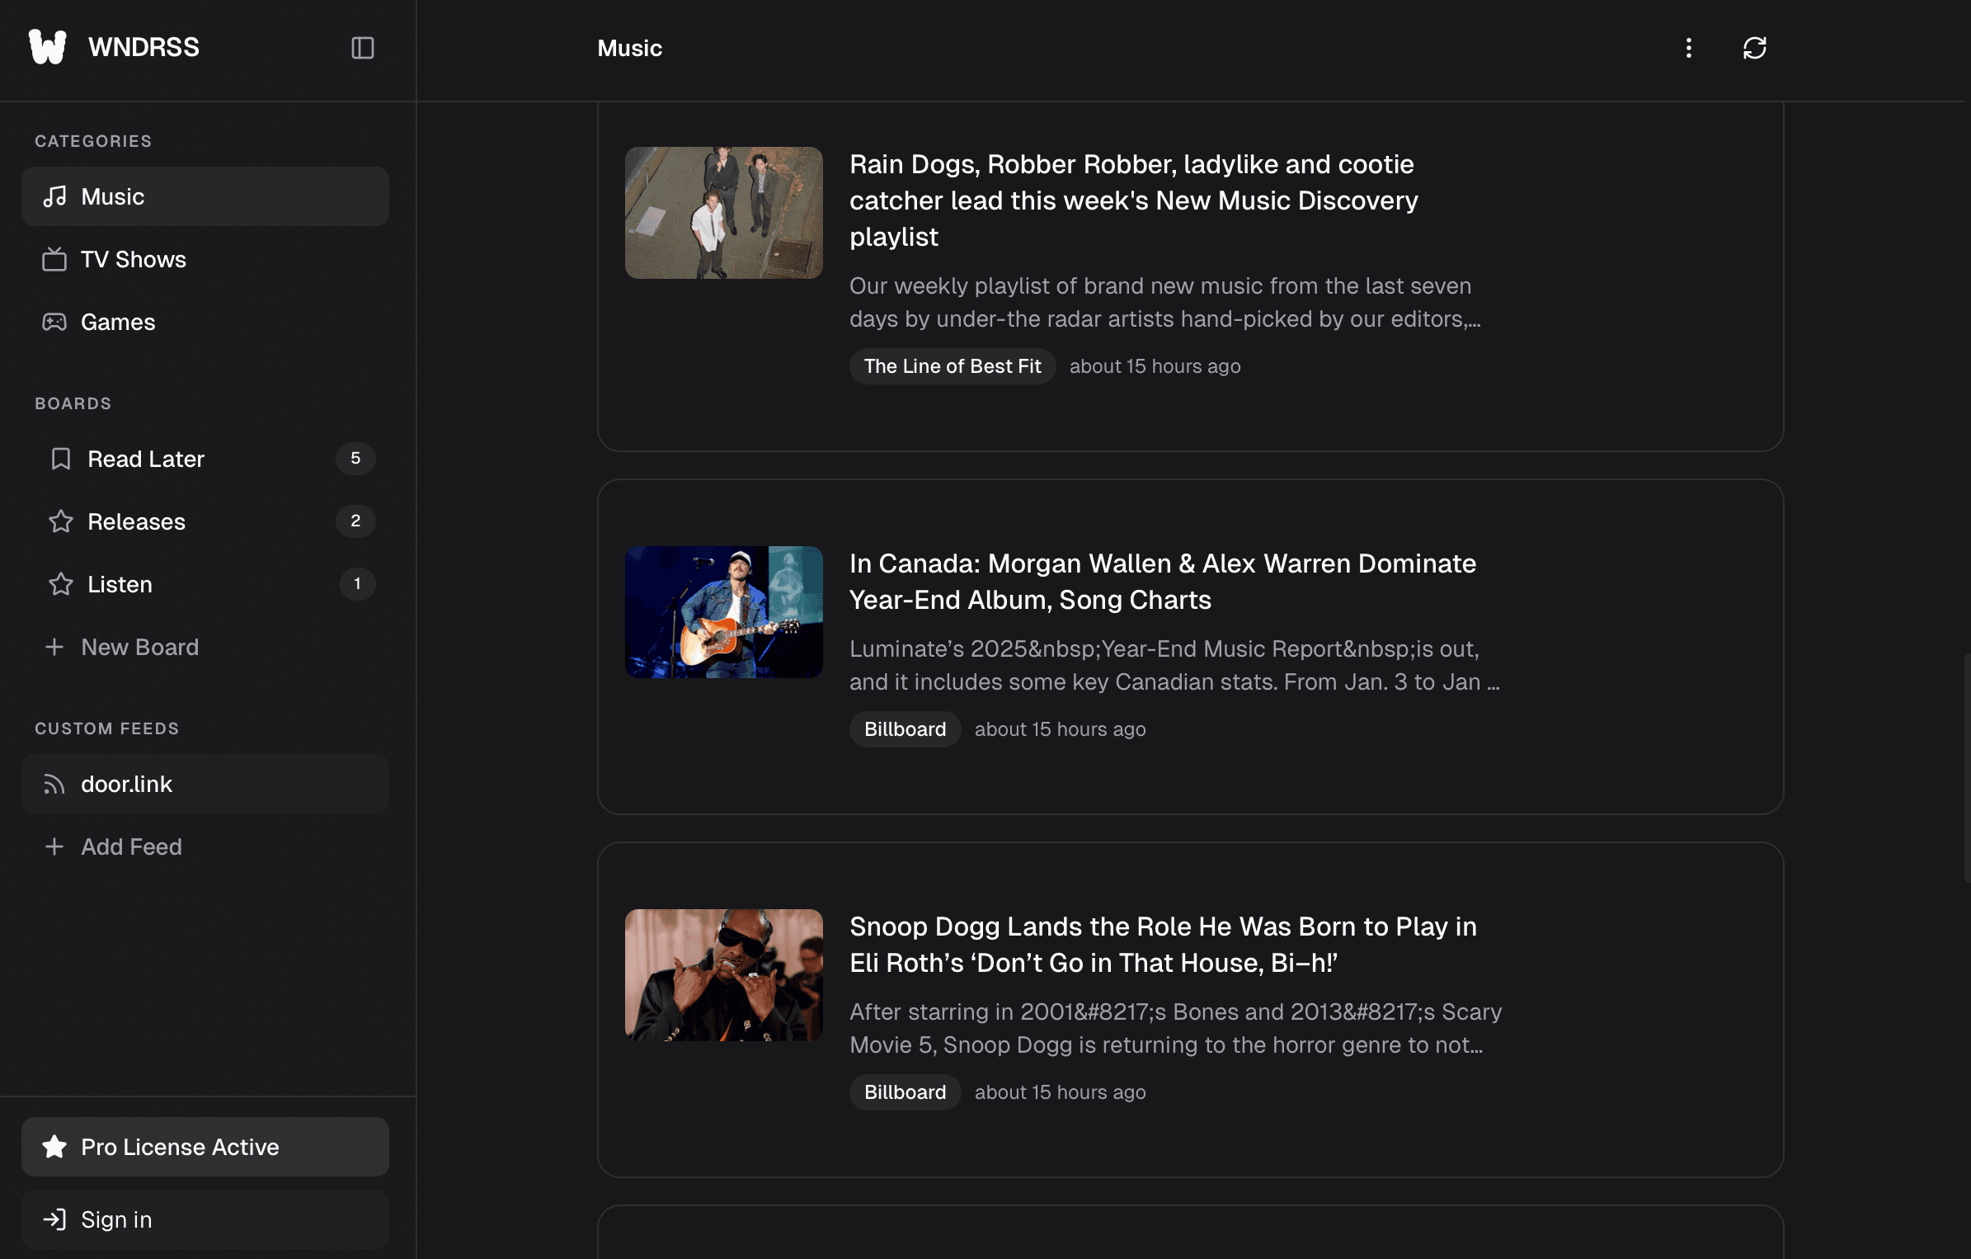The width and height of the screenshot is (1971, 1259).
Task: Select the TV Shows category TV icon
Action: click(x=56, y=259)
